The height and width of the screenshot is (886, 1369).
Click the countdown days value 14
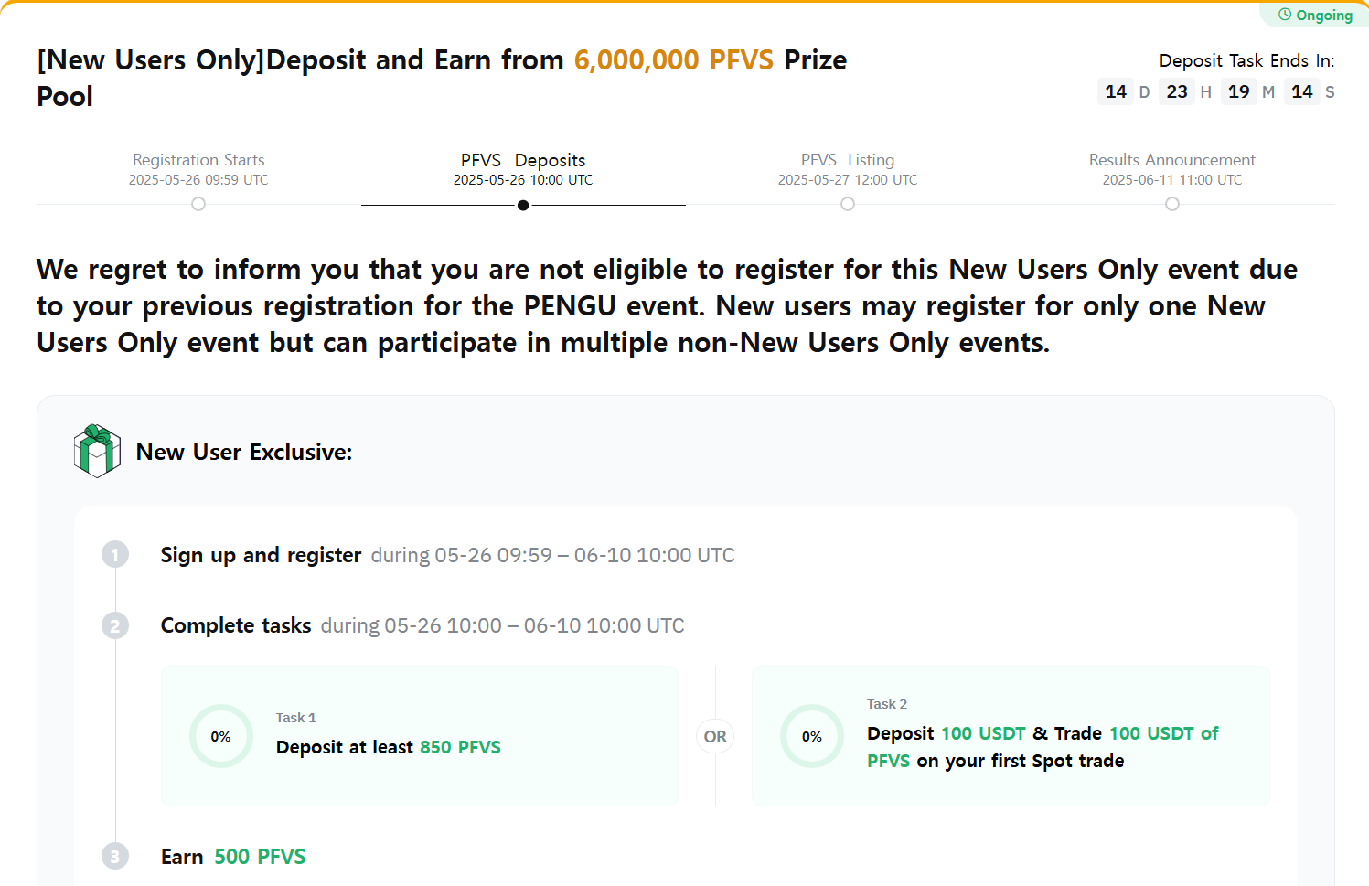tap(1116, 91)
